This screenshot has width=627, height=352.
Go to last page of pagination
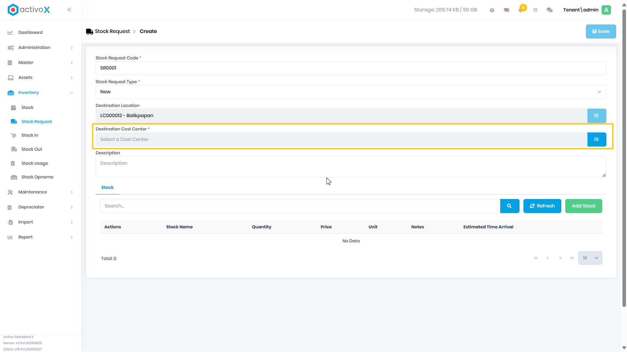[572, 258]
